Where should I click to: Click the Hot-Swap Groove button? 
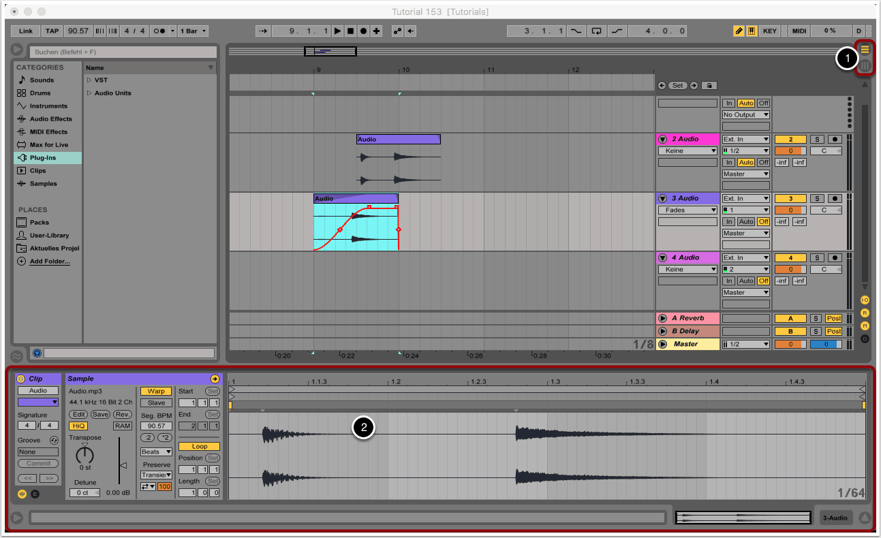pos(54,441)
